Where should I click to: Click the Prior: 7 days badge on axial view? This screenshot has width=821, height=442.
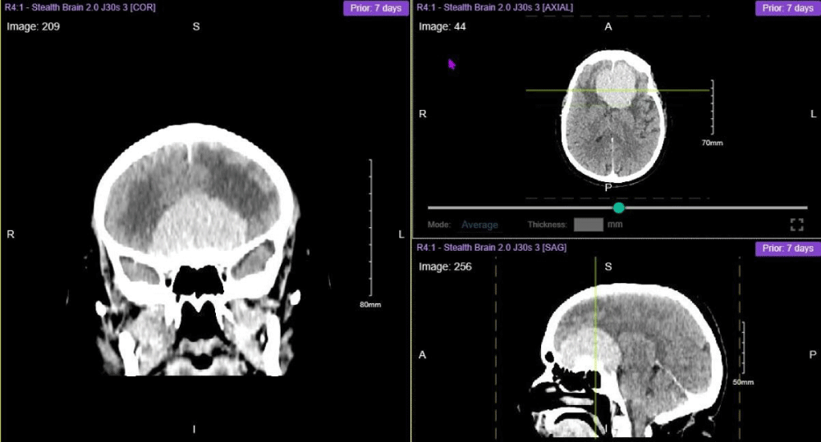(787, 8)
